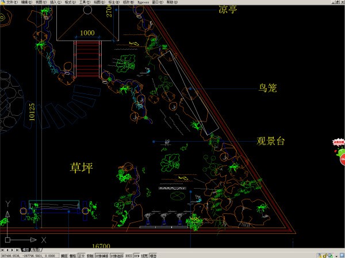Click the toolbar lock icon in status tray
The height and width of the screenshot is (258, 345).
[x=326, y=255]
